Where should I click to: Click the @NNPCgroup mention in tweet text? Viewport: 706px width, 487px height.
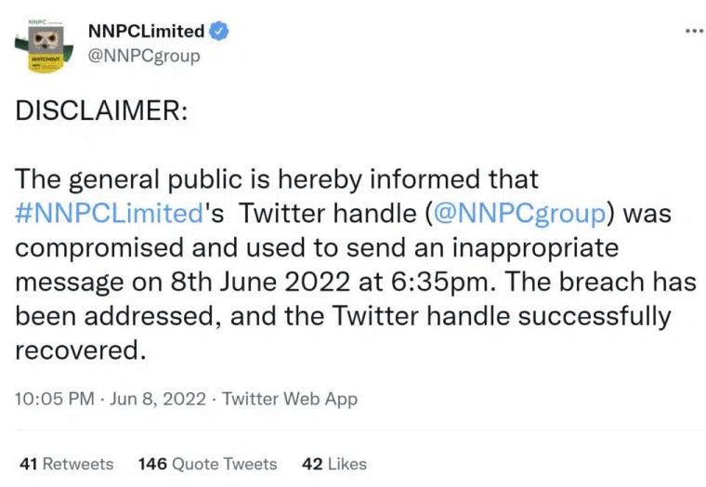pyautogui.click(x=520, y=213)
